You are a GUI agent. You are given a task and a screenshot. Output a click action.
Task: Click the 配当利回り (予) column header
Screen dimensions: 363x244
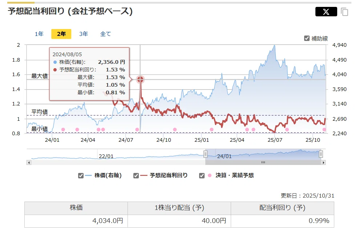pyautogui.click(x=282, y=208)
